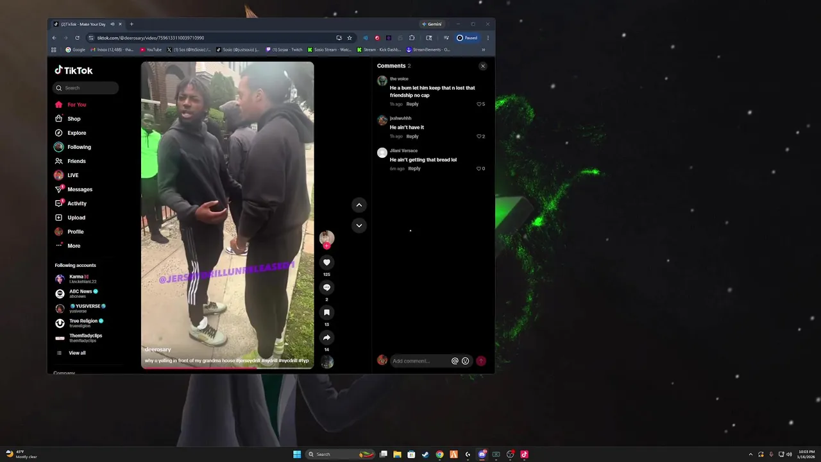Reply to jxshwuhhh's comment
The width and height of the screenshot is (821, 462).
412,136
